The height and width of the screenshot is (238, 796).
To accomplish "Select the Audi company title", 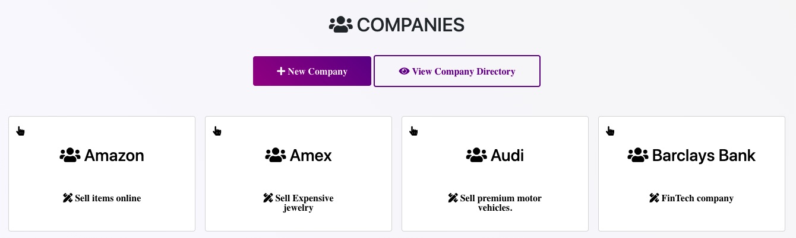I will click(507, 155).
